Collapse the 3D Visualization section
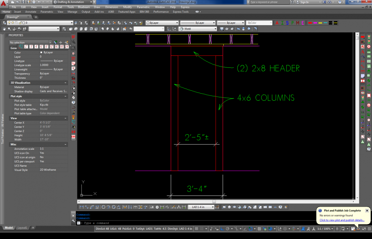372x239 pixels. click(x=65, y=83)
